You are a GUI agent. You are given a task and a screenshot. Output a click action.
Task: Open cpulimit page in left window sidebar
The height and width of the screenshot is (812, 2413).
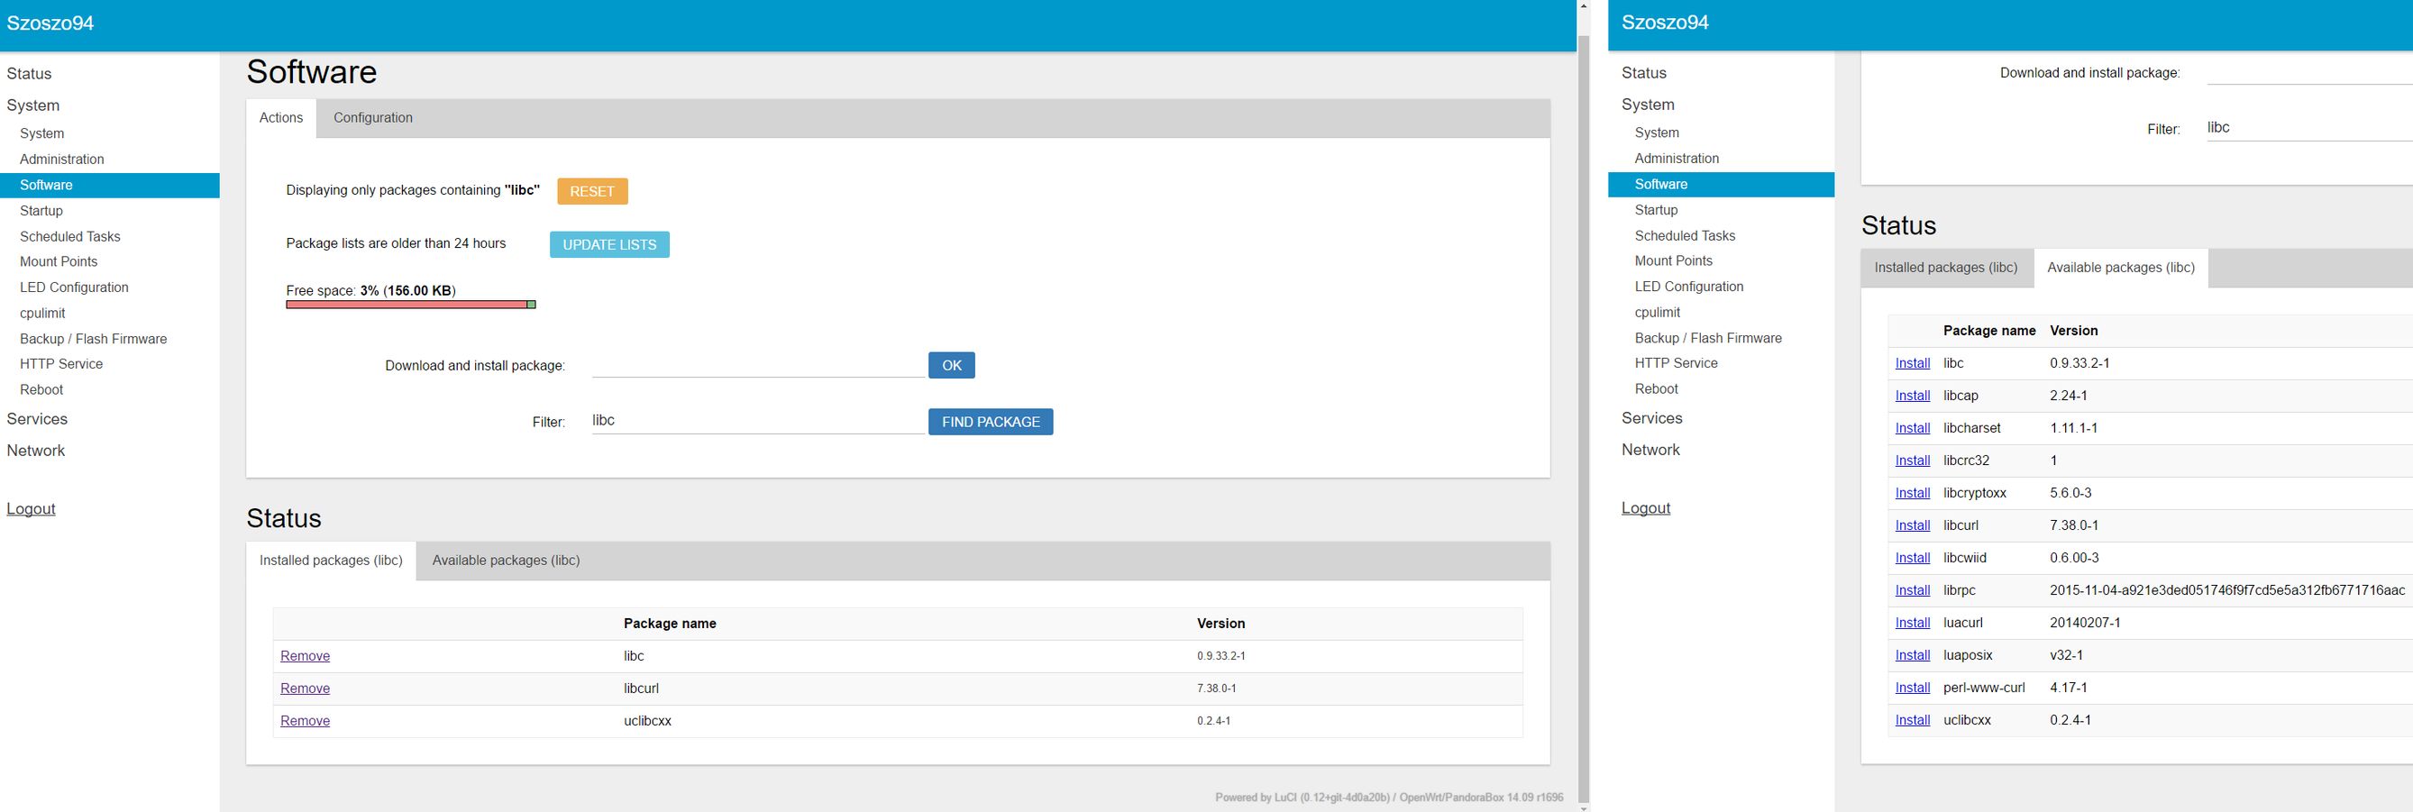pyautogui.click(x=43, y=314)
